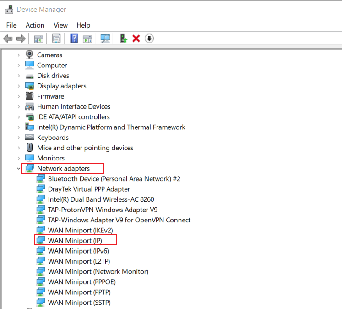Image resolution: width=342 pixels, height=309 pixels.
Task: Select WAN Miniport (IKEv2)
Action: [x=81, y=230]
